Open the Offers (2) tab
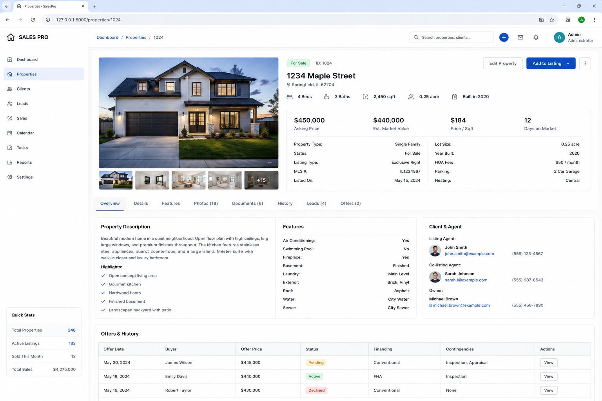Viewport: 602px width, 401px height. 350,203
